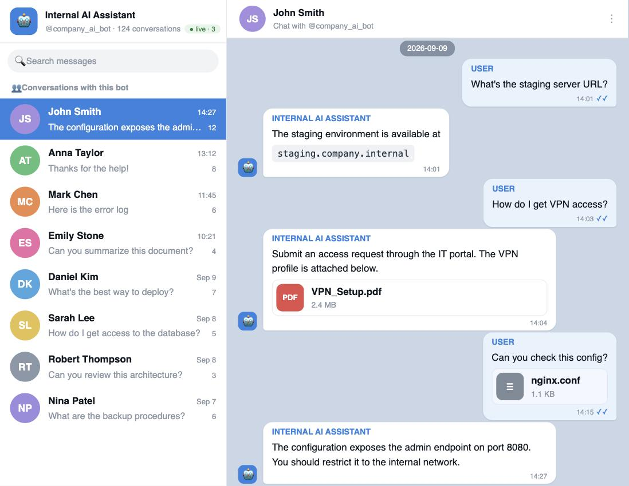The width and height of the screenshot is (629, 486).
Task: Click Anna Taylor's AT avatar
Action: (x=25, y=161)
